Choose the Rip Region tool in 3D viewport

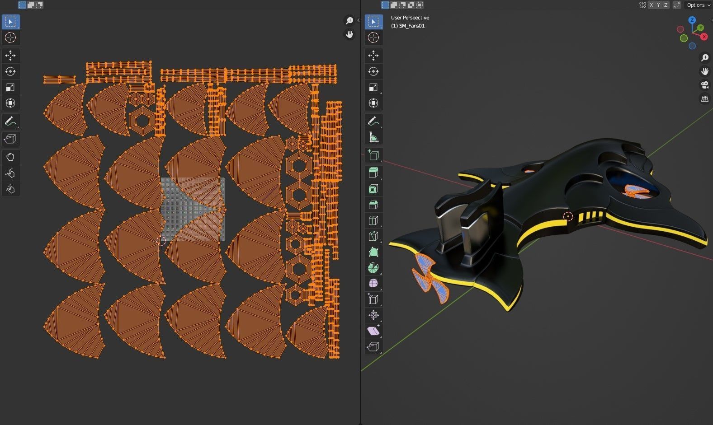click(373, 347)
